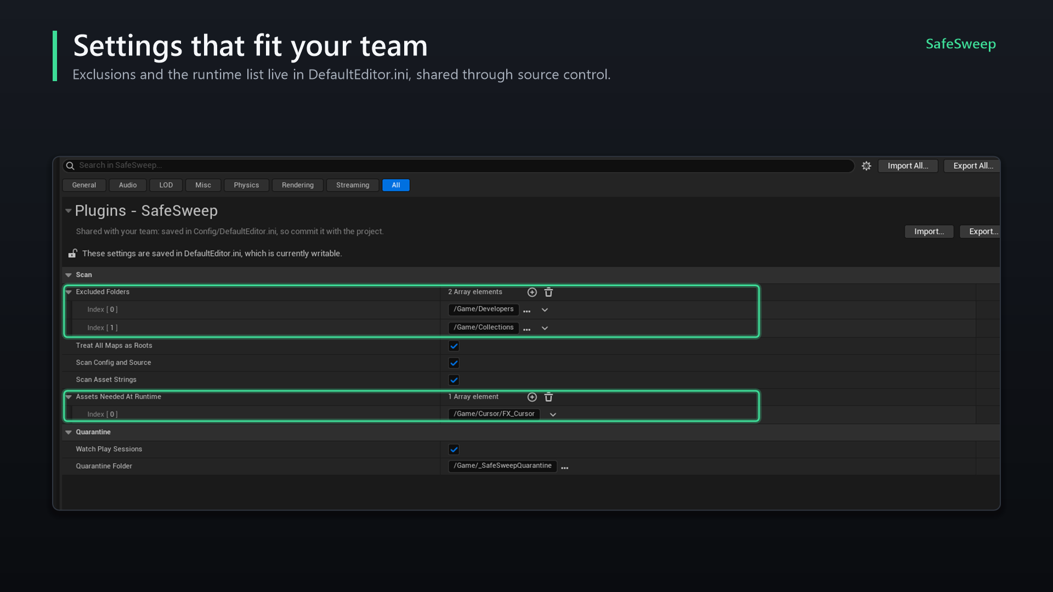Empty the Excluded Folders array with trash icon

pyautogui.click(x=548, y=292)
